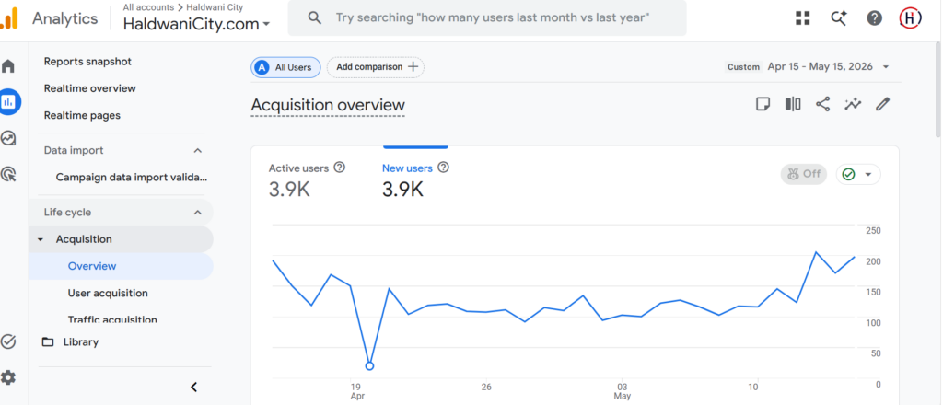Collapse the Life cycle section
The width and height of the screenshot is (943, 405).
(197, 212)
